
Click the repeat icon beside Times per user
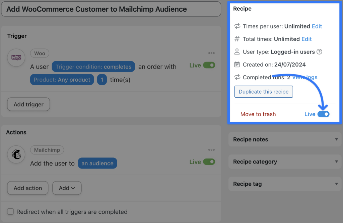237,26
